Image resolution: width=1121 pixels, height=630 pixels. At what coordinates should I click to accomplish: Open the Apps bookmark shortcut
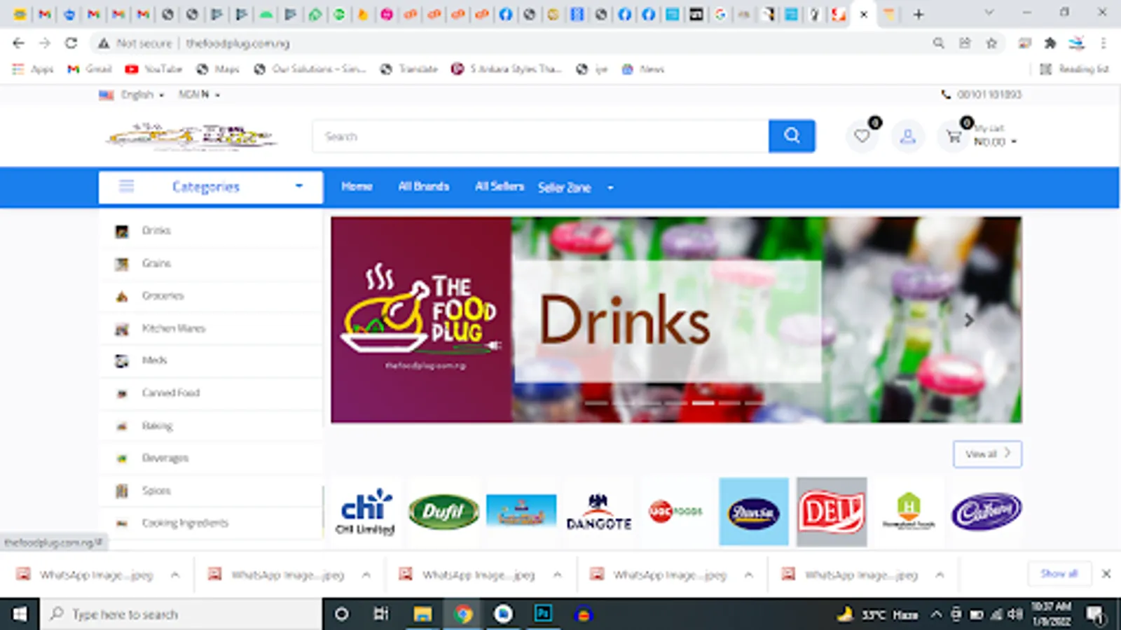pos(34,69)
